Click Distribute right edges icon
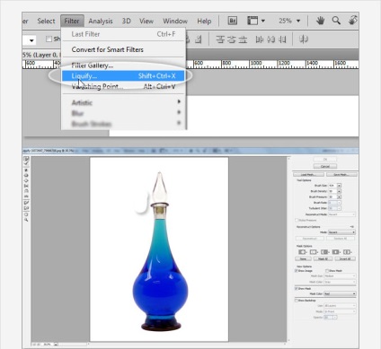Viewport: 381px width, 349px height. click(282, 39)
